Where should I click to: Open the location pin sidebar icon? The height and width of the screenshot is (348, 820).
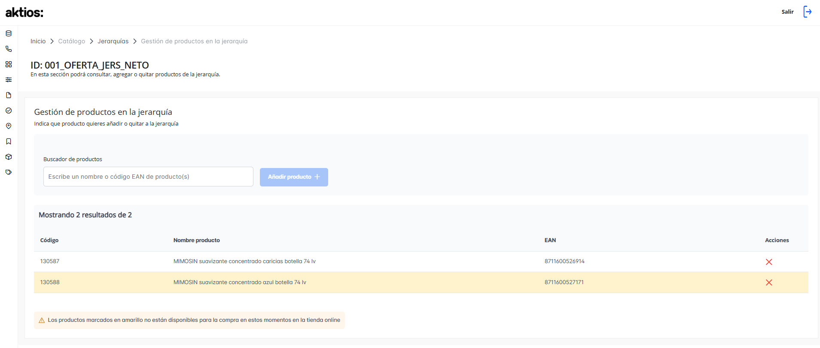[9, 126]
